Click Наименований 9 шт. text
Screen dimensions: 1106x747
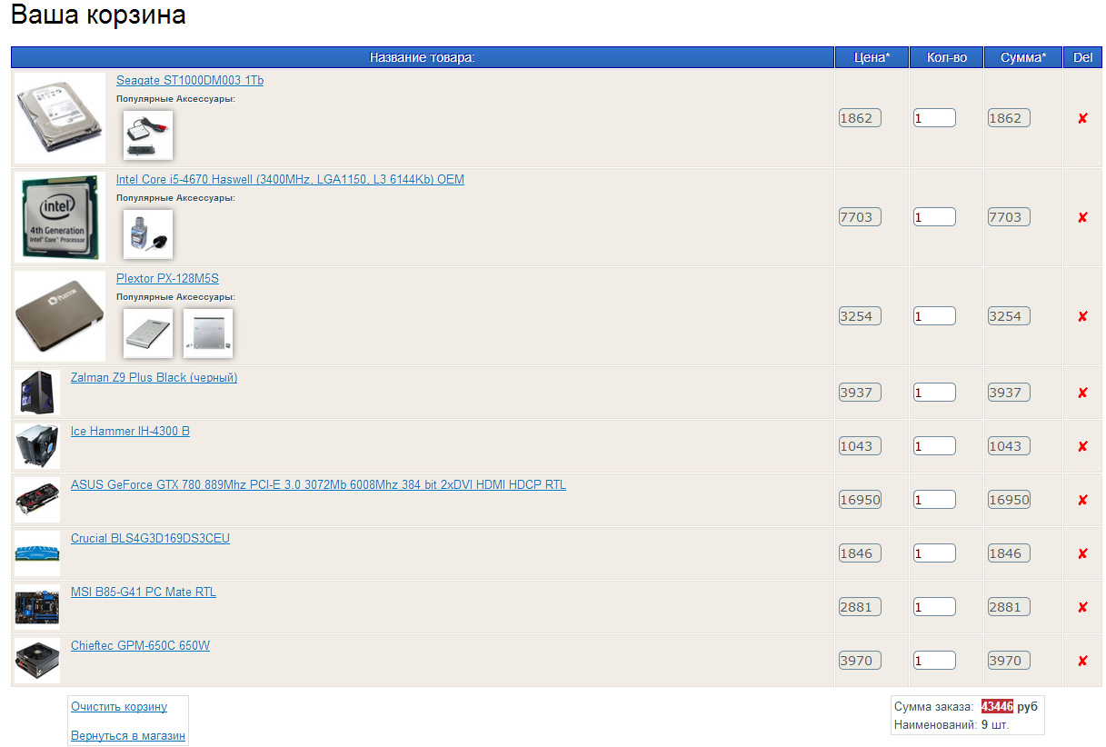tap(952, 725)
